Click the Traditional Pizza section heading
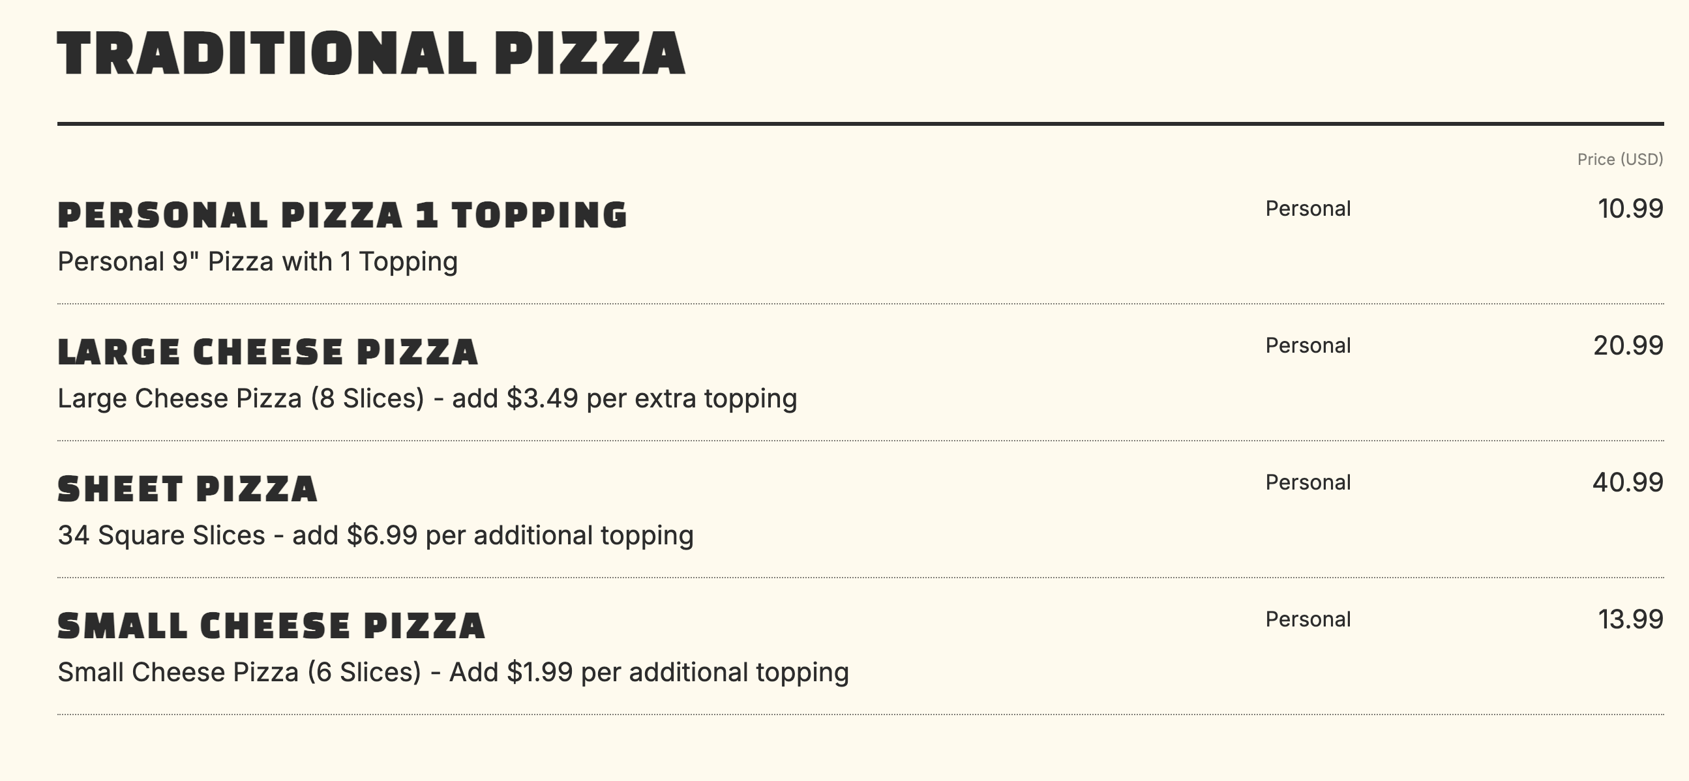Screen dimensions: 1689x781 click(x=371, y=53)
